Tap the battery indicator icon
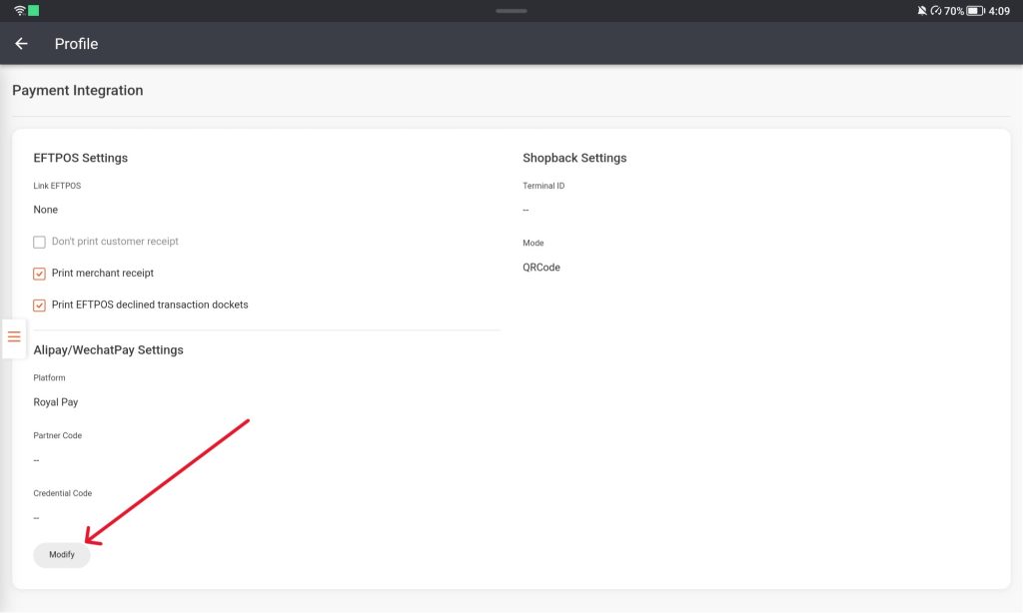The width and height of the screenshot is (1023, 613). [975, 10]
